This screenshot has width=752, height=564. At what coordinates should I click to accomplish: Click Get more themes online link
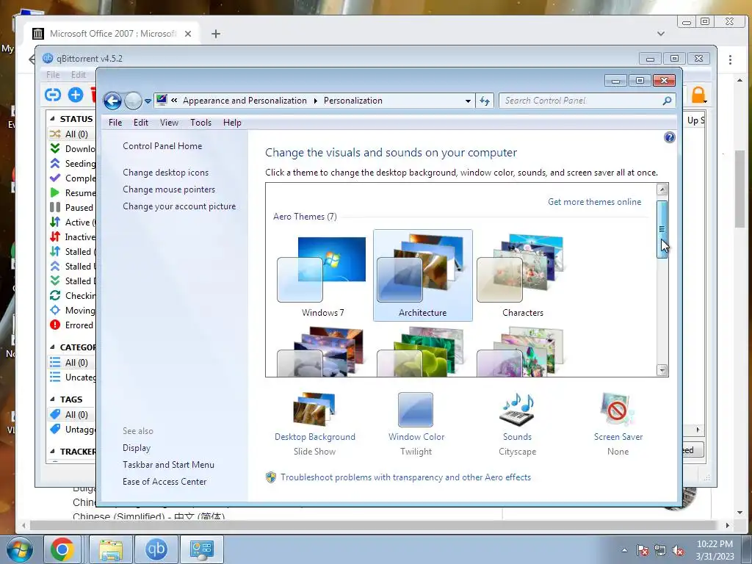tap(594, 202)
